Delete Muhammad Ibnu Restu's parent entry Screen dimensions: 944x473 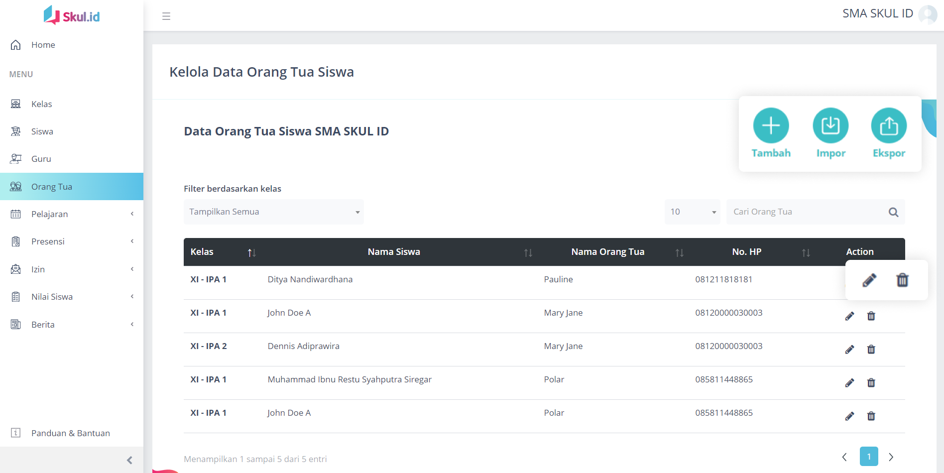pos(871,383)
